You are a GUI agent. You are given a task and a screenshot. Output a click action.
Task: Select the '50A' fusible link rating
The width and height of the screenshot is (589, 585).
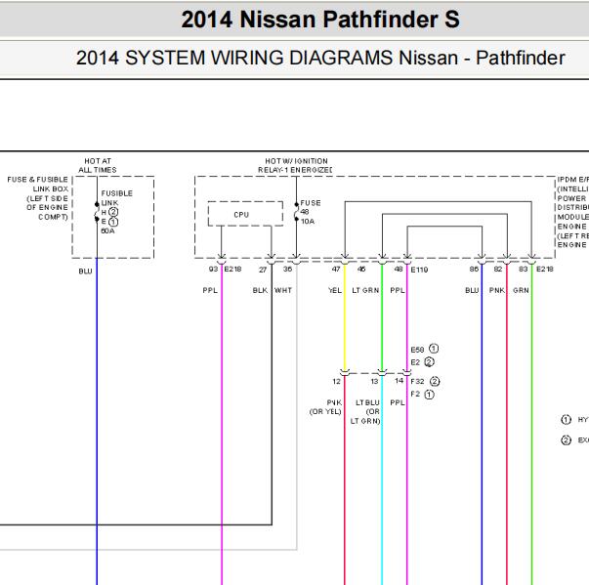(x=107, y=230)
